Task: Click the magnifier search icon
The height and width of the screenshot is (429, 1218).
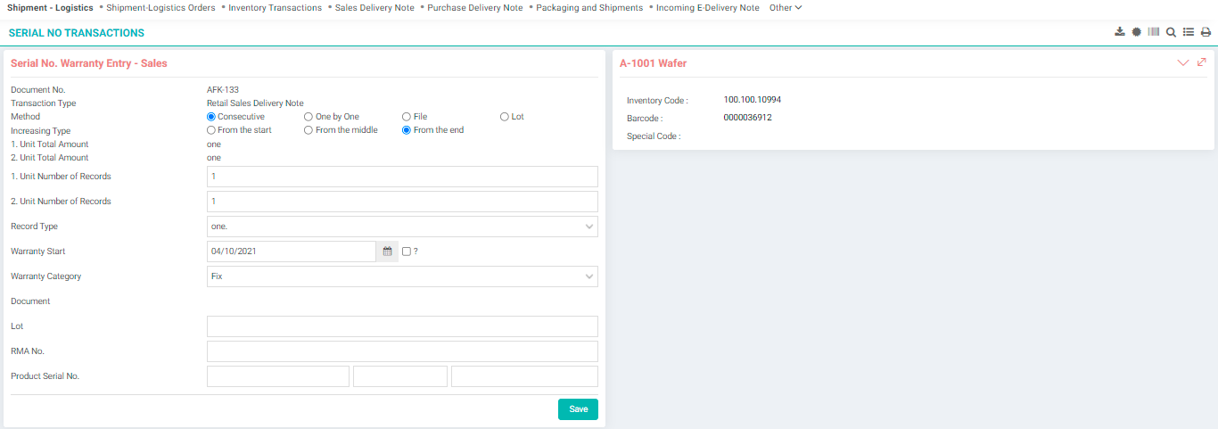Action: point(1171,32)
